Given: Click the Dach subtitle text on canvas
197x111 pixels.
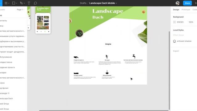Looking at the screenshot, I should (98, 17).
